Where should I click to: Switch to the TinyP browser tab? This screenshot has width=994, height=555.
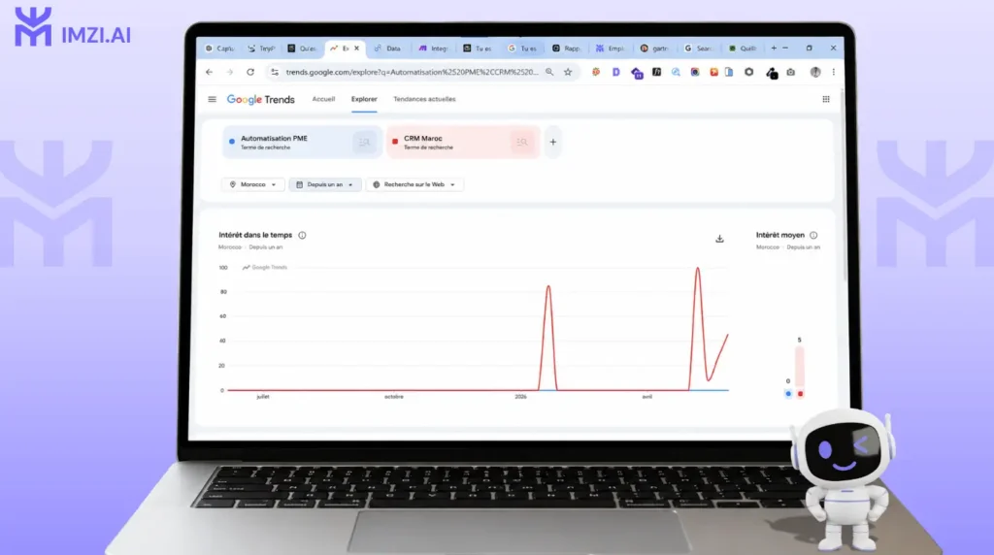tap(261, 49)
